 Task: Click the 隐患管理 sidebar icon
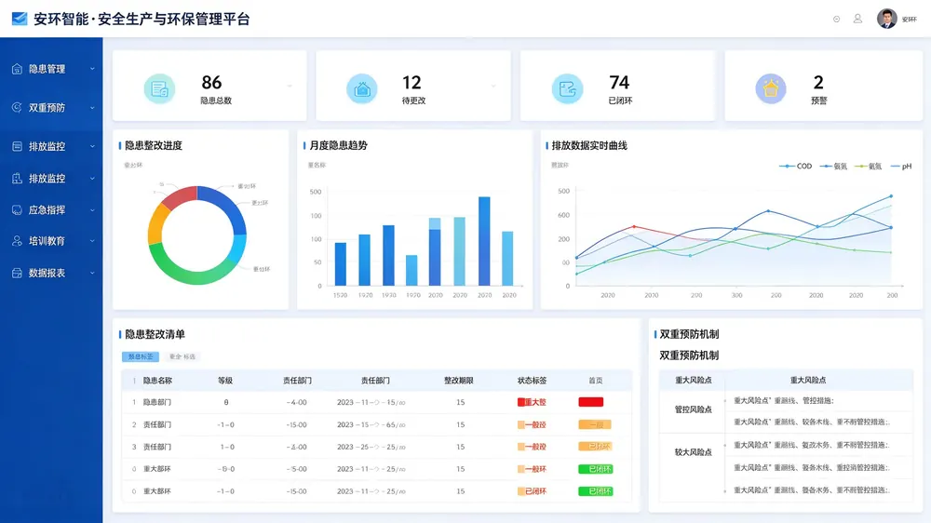coord(17,69)
